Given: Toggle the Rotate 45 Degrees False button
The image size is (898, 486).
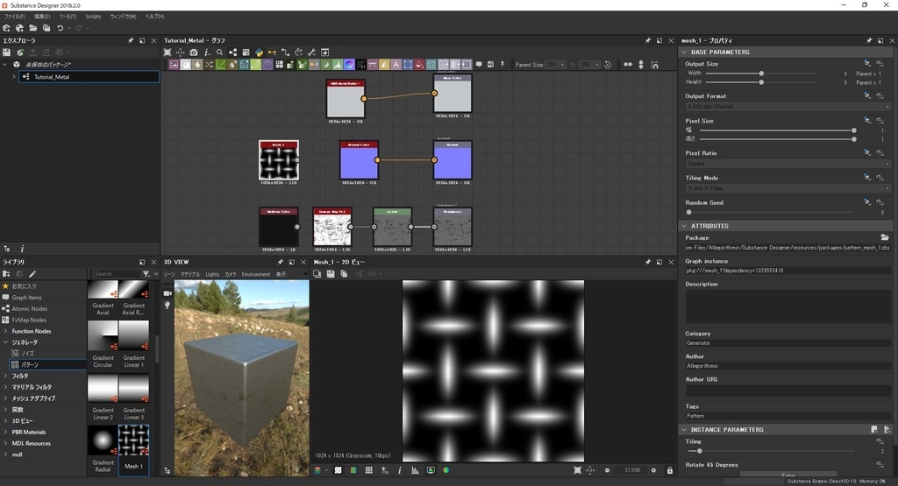Looking at the screenshot, I should point(788,474).
